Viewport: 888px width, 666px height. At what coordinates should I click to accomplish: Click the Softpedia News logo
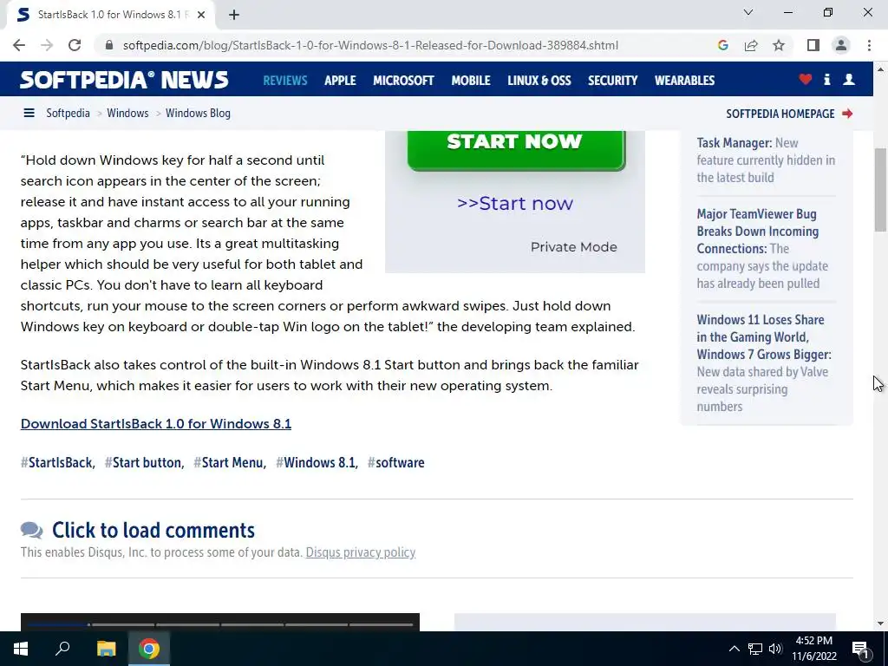click(124, 80)
